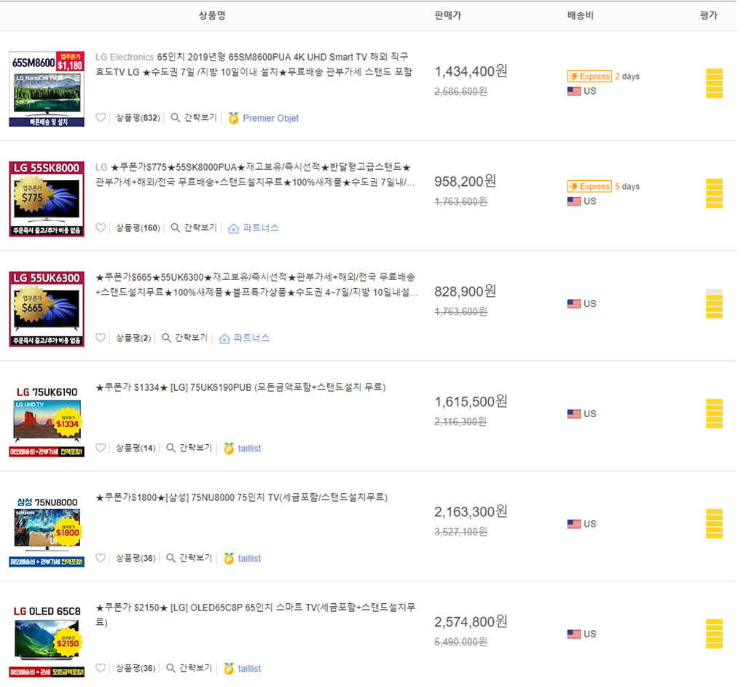Viewport: 746px width, 687px height.
Task: Open LG 55UK6300 product thumbnail
Action: (47, 308)
